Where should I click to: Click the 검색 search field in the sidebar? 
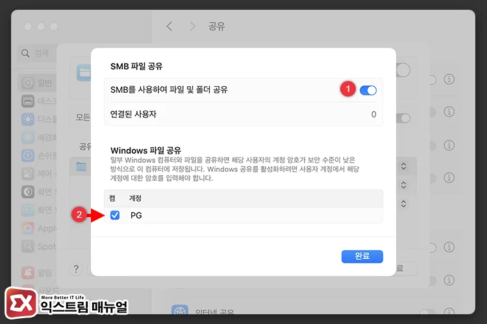[x=36, y=53]
